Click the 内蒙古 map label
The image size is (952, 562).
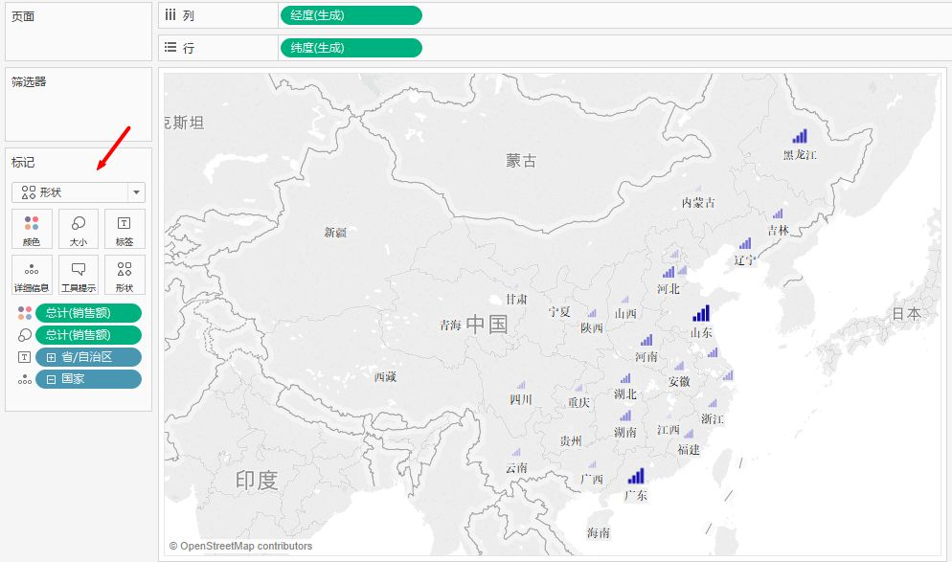698,203
